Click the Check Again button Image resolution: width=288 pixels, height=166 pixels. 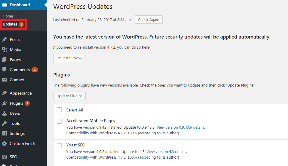pyautogui.click(x=149, y=20)
